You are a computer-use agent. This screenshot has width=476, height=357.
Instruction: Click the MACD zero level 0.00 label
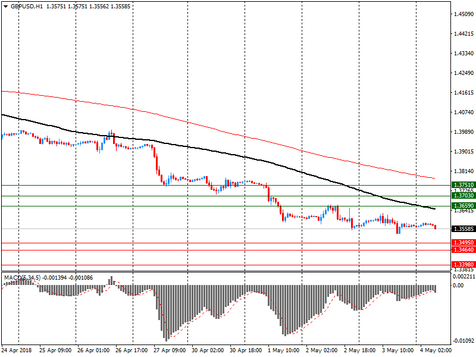coord(458,286)
